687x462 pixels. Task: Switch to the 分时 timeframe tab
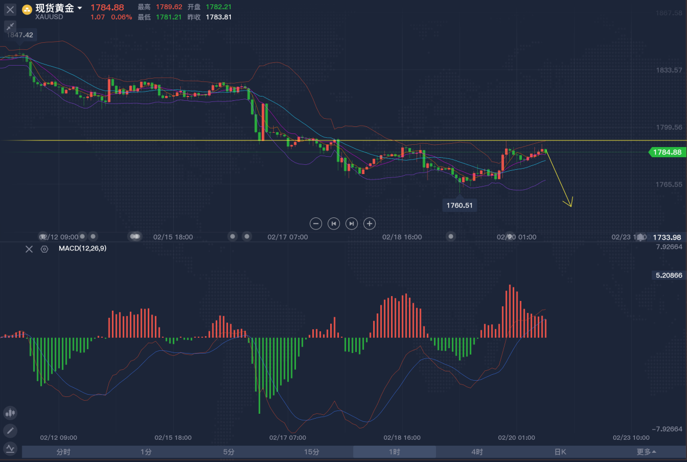pyautogui.click(x=63, y=452)
